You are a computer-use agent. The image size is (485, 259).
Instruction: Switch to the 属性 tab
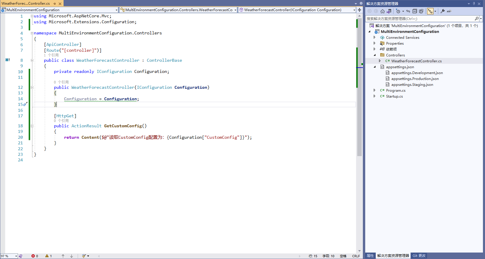[370, 256]
